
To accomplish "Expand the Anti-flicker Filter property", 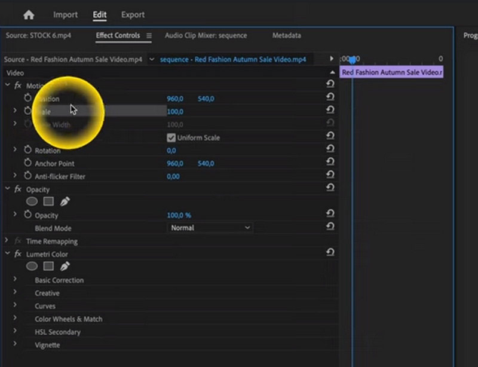I will click(x=14, y=175).
